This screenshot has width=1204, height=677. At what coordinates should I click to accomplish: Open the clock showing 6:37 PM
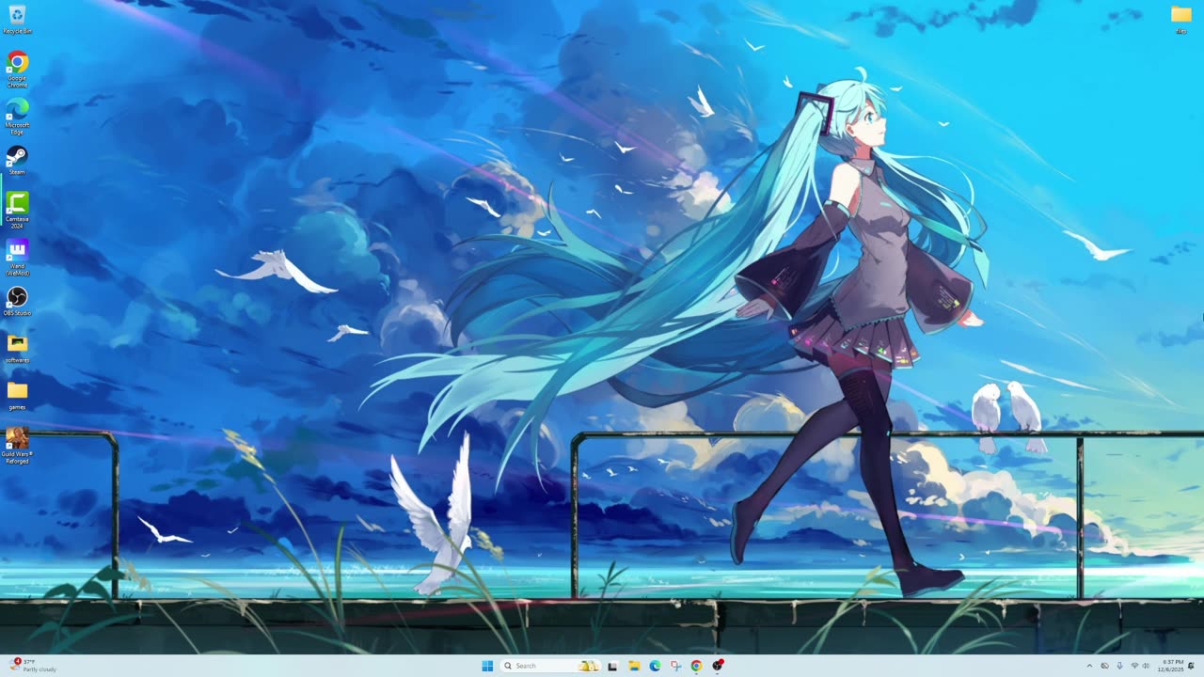1172,666
